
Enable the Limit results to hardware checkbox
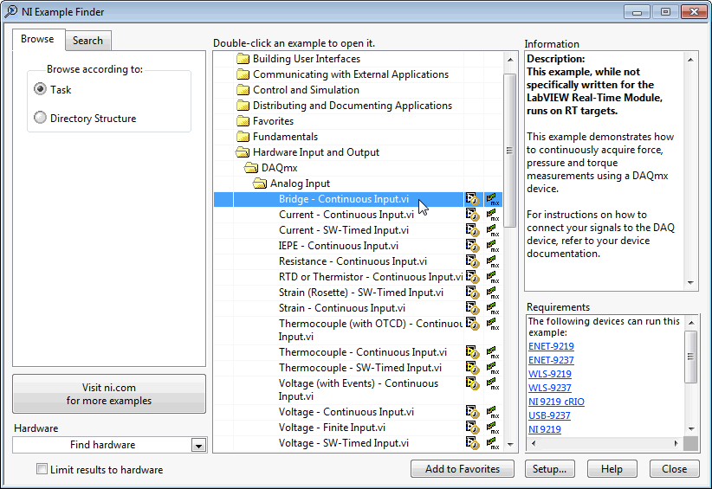coord(42,470)
